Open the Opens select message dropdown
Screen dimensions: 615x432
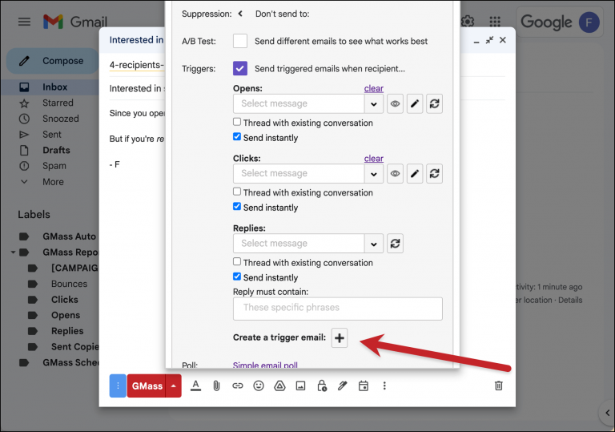tap(374, 103)
